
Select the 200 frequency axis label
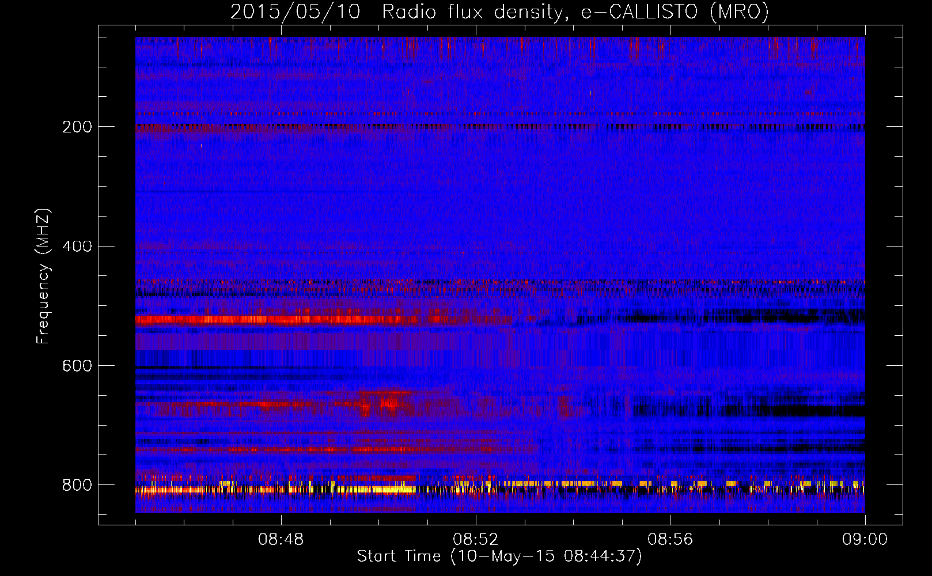point(77,127)
